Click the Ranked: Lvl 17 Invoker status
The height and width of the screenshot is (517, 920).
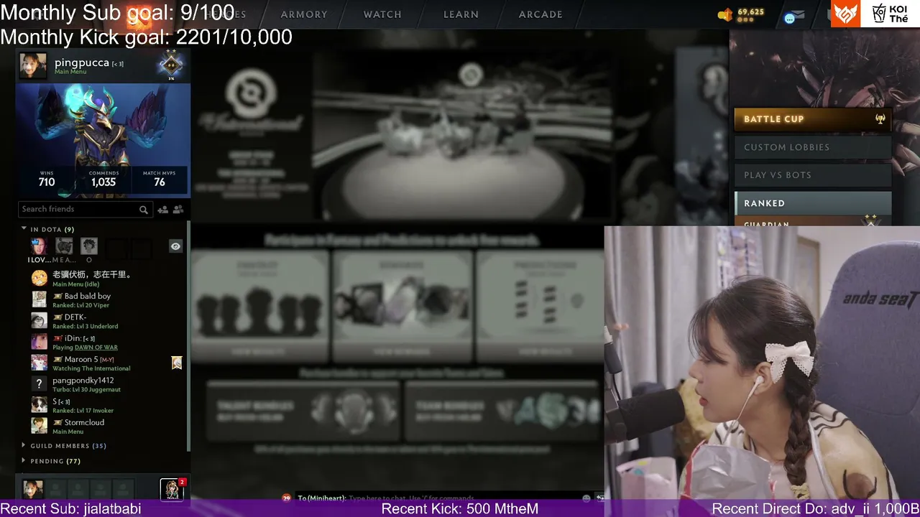[83, 411]
